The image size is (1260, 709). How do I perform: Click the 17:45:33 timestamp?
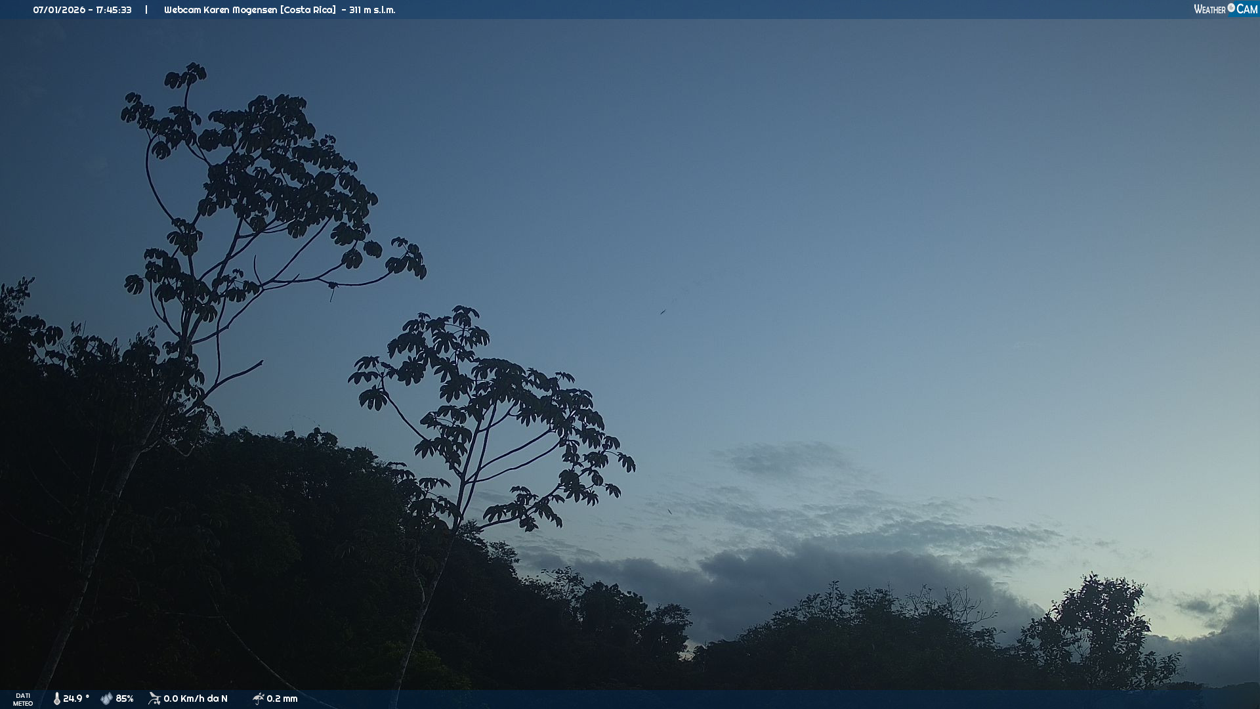pos(114,10)
